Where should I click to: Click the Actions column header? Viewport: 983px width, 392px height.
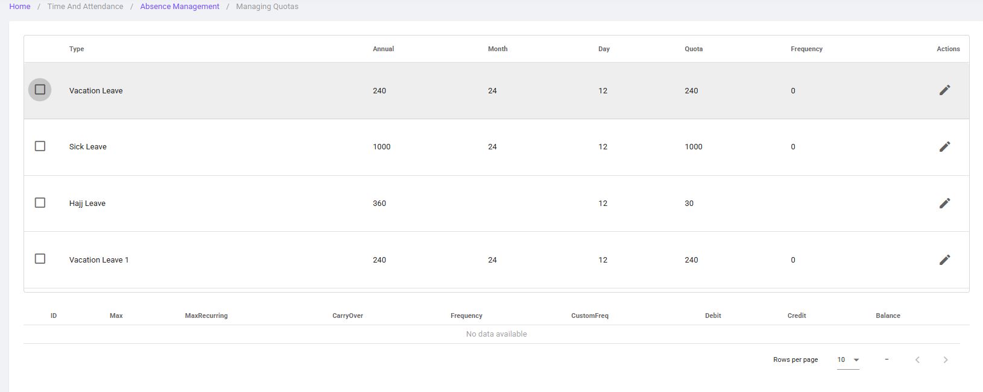pos(948,49)
